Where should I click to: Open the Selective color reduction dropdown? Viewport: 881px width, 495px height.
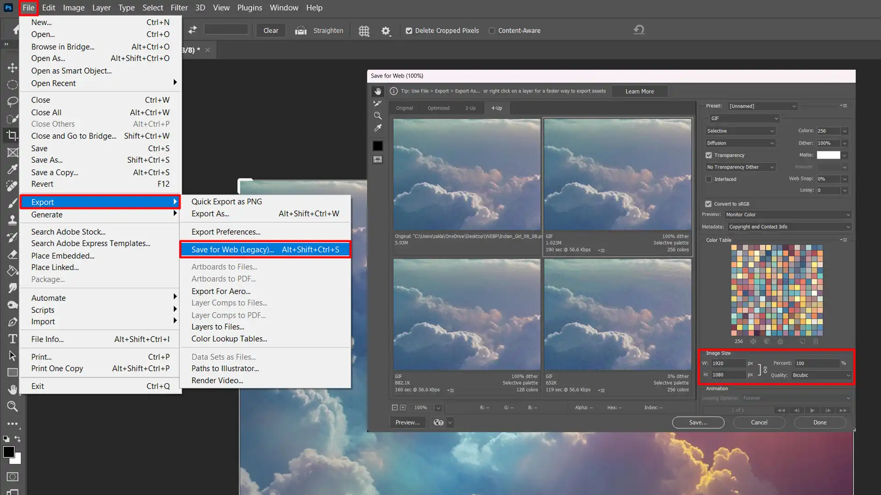pyautogui.click(x=740, y=131)
